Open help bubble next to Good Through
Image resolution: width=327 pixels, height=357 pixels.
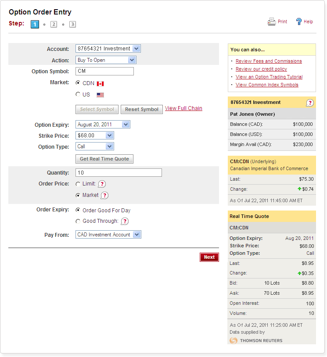(x=125, y=221)
